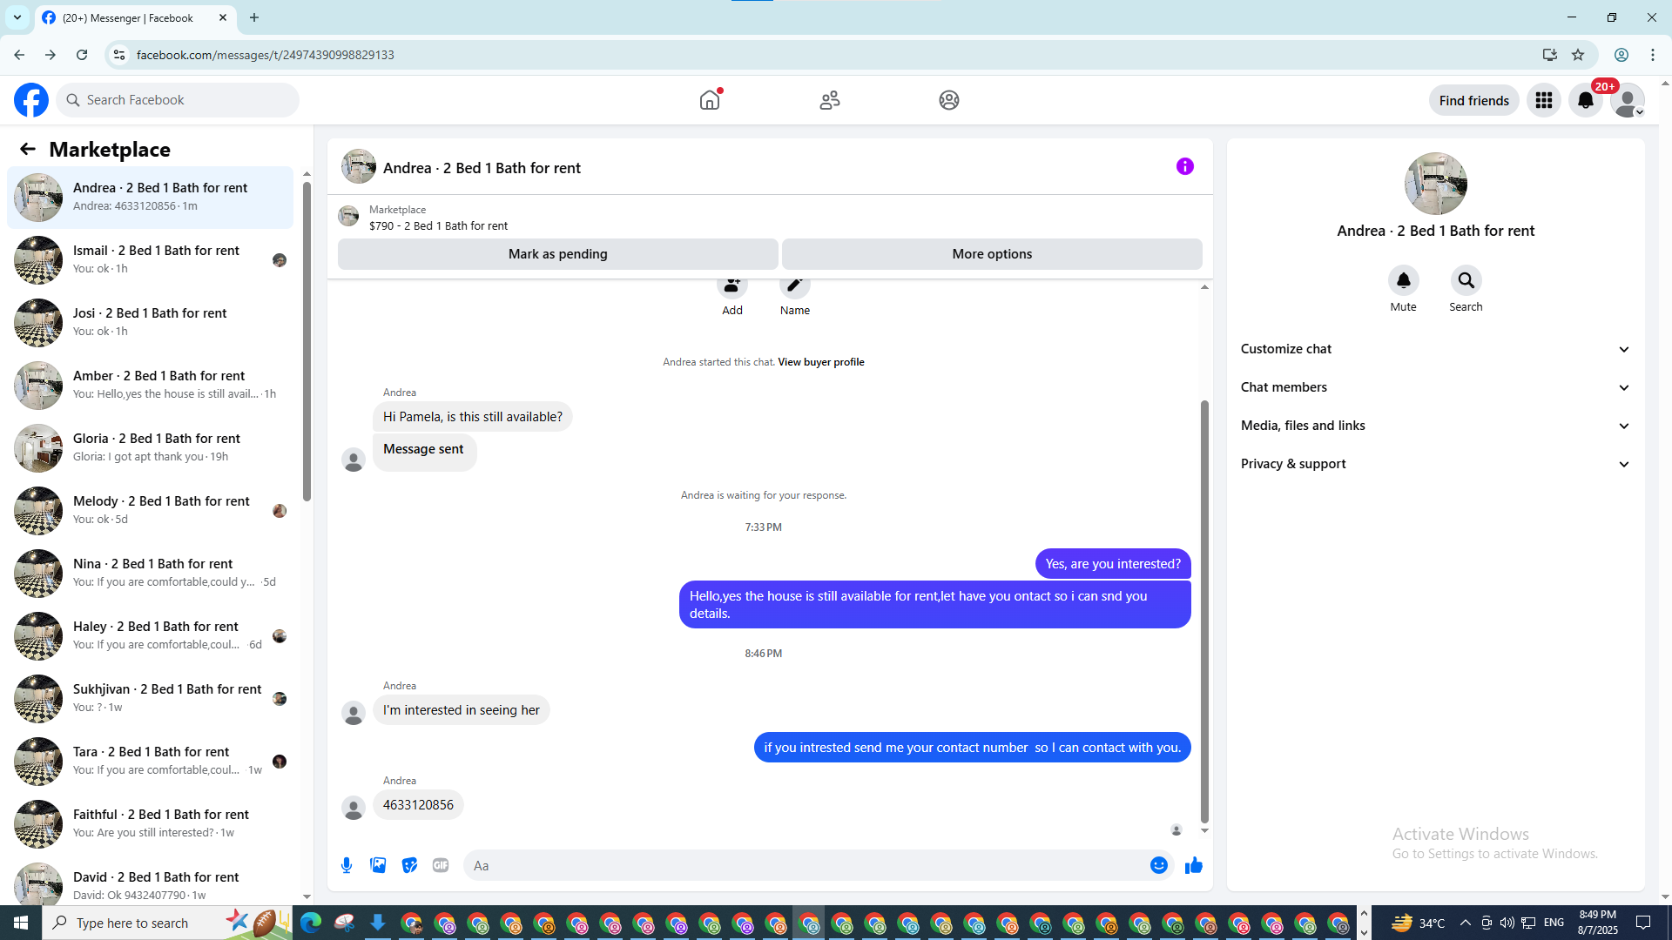Open the notifications bell

(x=1586, y=100)
